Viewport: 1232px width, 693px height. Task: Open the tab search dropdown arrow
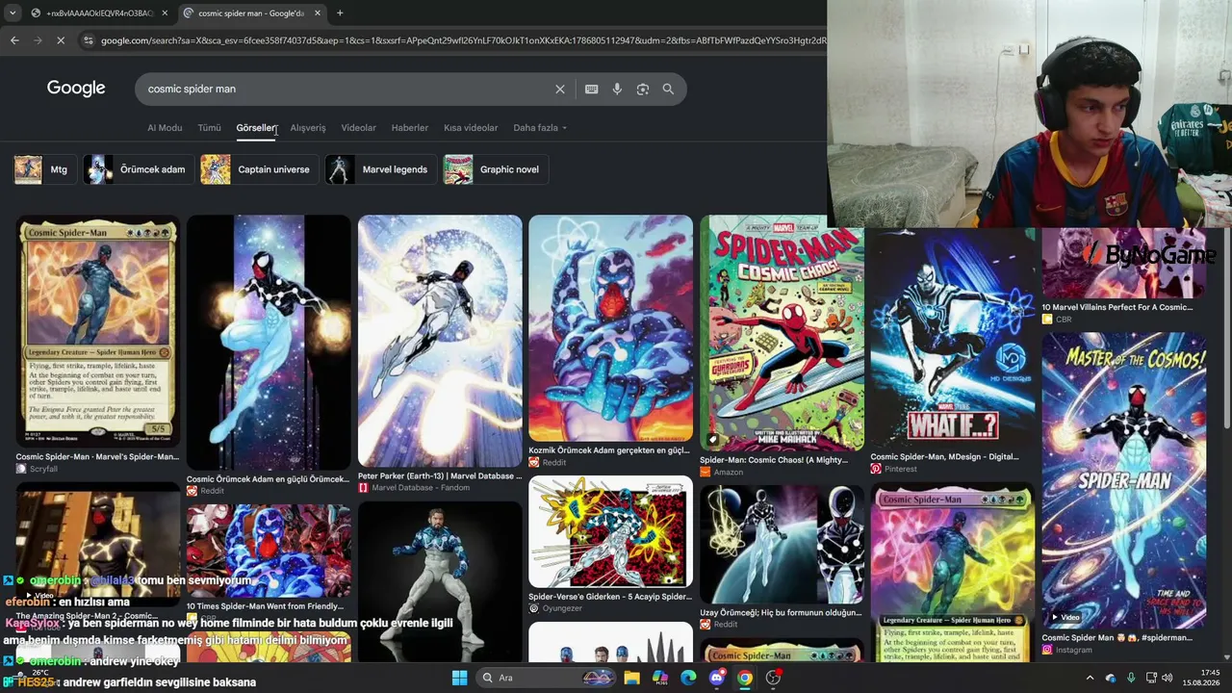coord(12,13)
